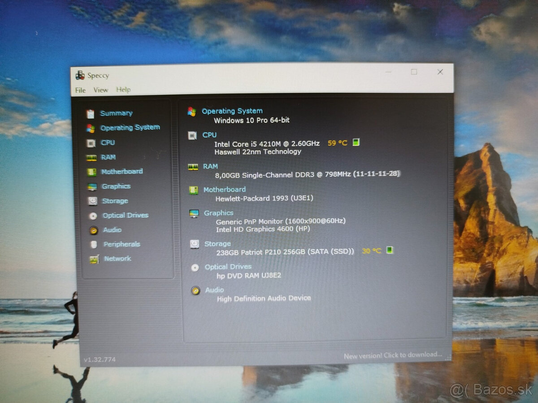This screenshot has height=403, width=538.
Task: Select the Motherboard icon in sidebar
Action: point(92,171)
